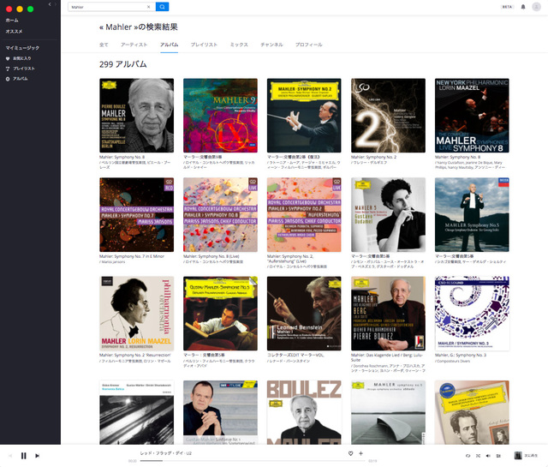The image size is (548, 467).
Task: Switch to the アーティスト tab
Action: point(134,44)
